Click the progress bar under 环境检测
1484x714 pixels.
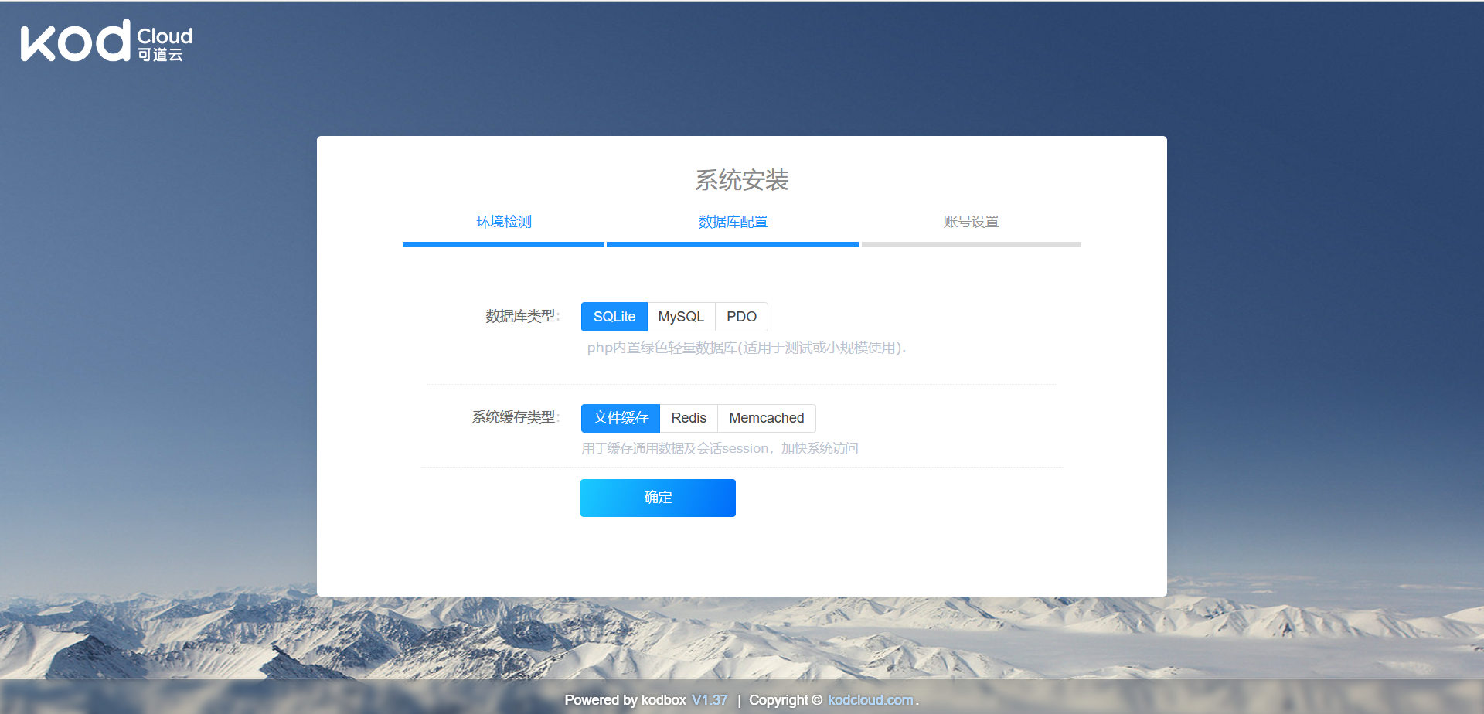point(503,244)
